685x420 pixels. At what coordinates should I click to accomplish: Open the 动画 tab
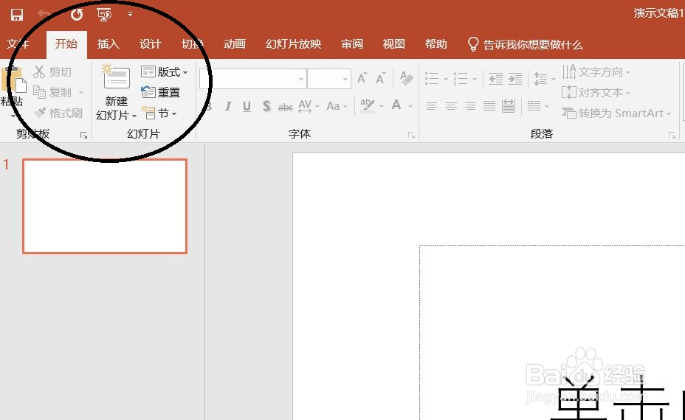pos(235,44)
